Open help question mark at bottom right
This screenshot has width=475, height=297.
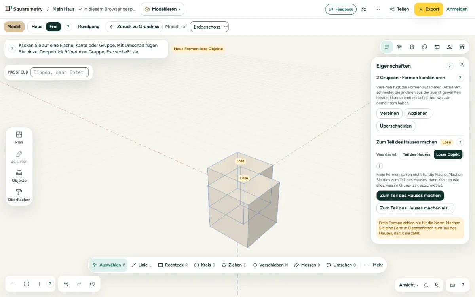click(x=463, y=285)
